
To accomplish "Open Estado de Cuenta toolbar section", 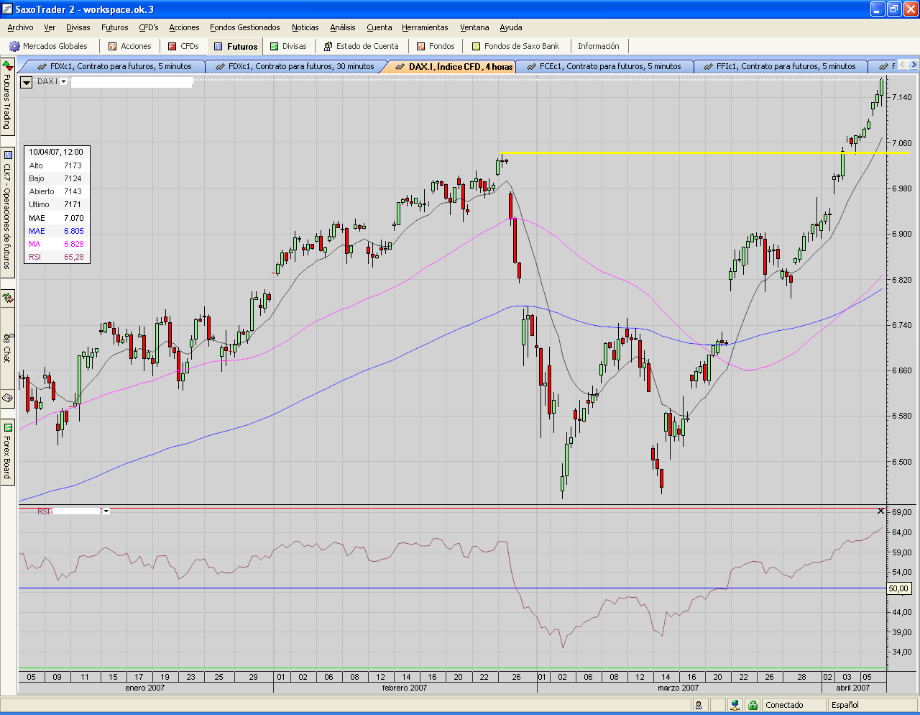I will [x=362, y=46].
